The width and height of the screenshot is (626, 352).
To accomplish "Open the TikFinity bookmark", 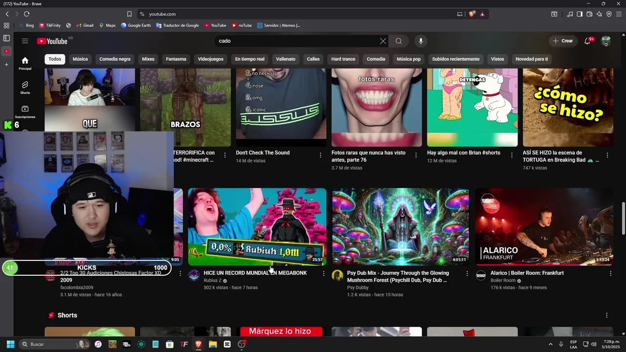I will point(49,25).
